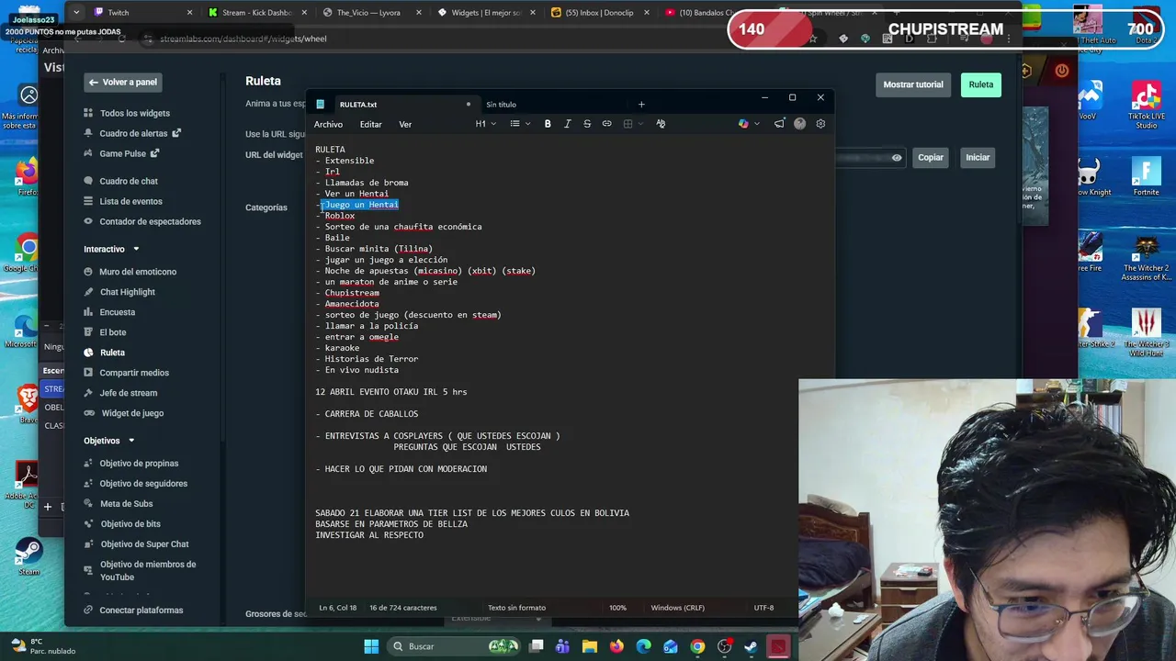
Task: Open Game Pulse in sidebar
Action: coord(122,153)
